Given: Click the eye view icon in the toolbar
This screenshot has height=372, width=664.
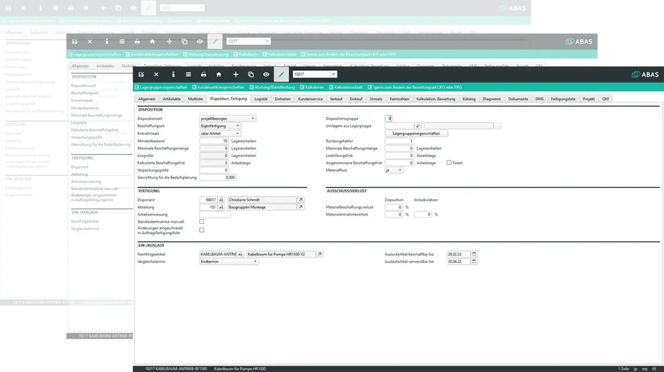Looking at the screenshot, I should tap(265, 74).
